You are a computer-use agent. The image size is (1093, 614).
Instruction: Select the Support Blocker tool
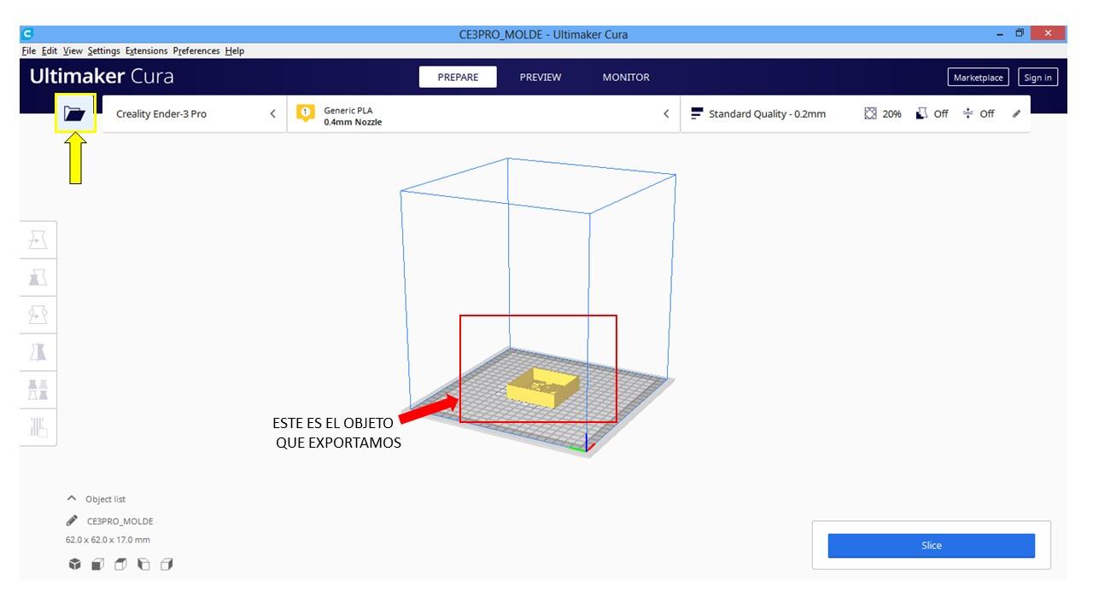(38, 426)
